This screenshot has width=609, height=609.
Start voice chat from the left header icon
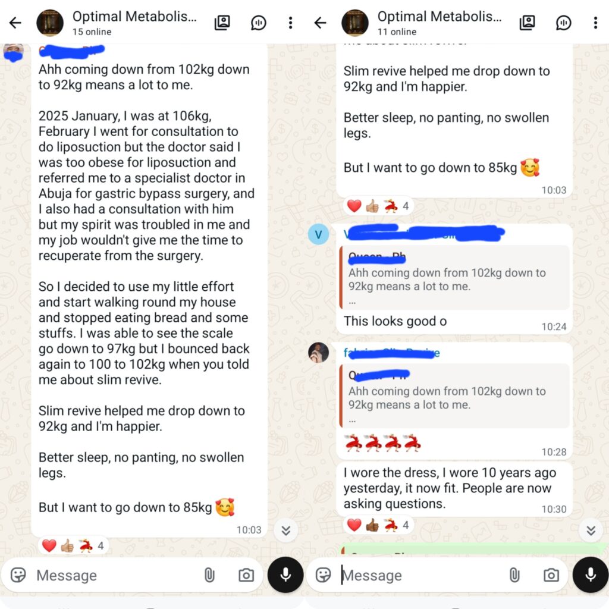(x=258, y=23)
